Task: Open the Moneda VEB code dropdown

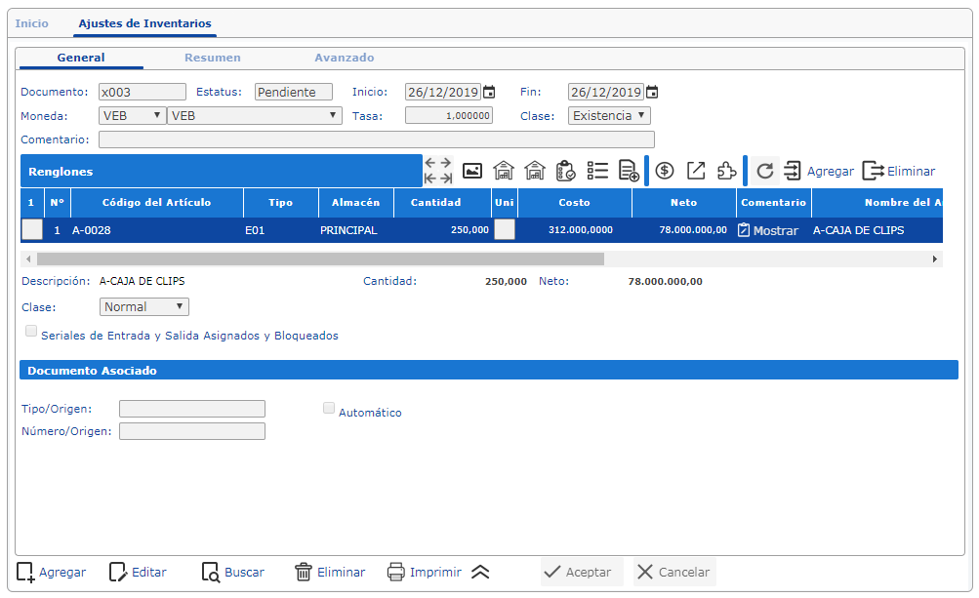Action: (133, 115)
